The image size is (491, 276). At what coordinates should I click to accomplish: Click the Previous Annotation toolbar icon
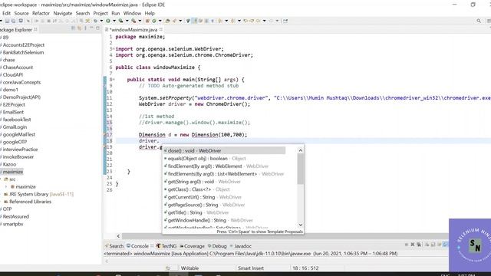pyautogui.click(x=233, y=21)
